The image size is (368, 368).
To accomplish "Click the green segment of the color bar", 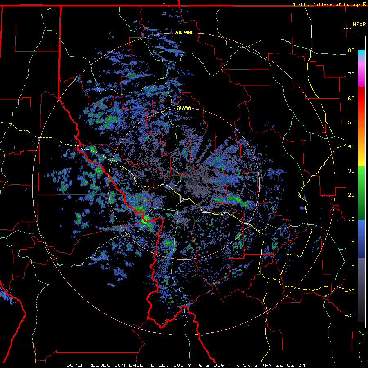I will click(361, 193).
